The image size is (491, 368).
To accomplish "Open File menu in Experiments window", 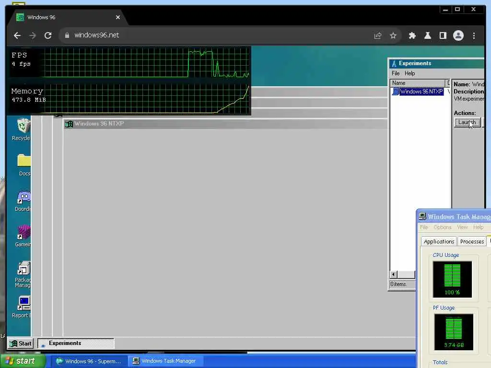I will (396, 73).
